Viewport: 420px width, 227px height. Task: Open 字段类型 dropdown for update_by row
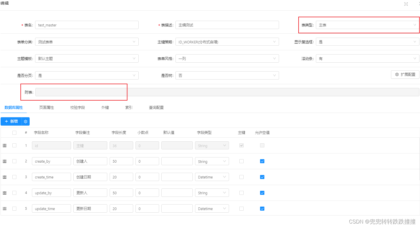[212, 193]
